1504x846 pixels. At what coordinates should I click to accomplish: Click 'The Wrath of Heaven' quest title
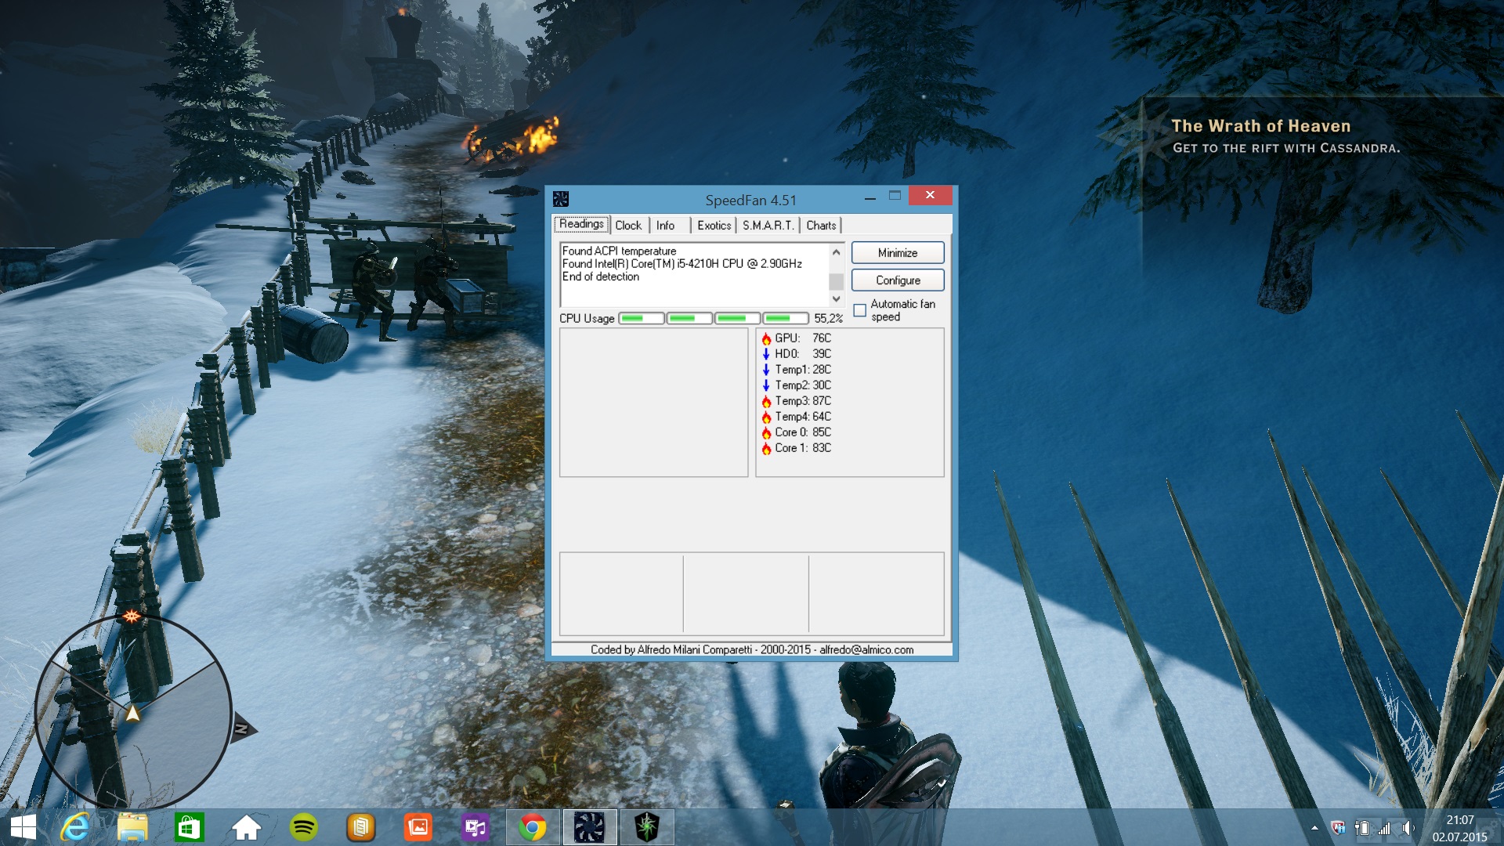click(1260, 126)
